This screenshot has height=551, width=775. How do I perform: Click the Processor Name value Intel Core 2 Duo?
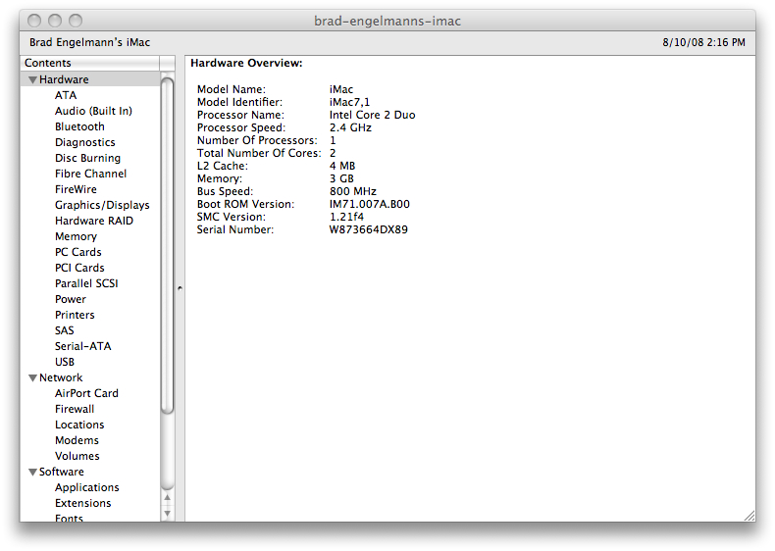click(x=372, y=115)
